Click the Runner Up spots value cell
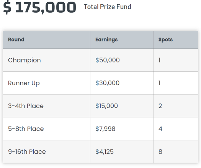The height and width of the screenshot is (168, 201). (x=176, y=83)
